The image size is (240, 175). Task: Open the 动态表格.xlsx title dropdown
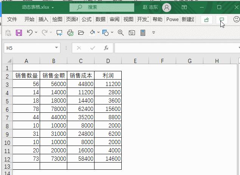pyautogui.click(x=53, y=8)
